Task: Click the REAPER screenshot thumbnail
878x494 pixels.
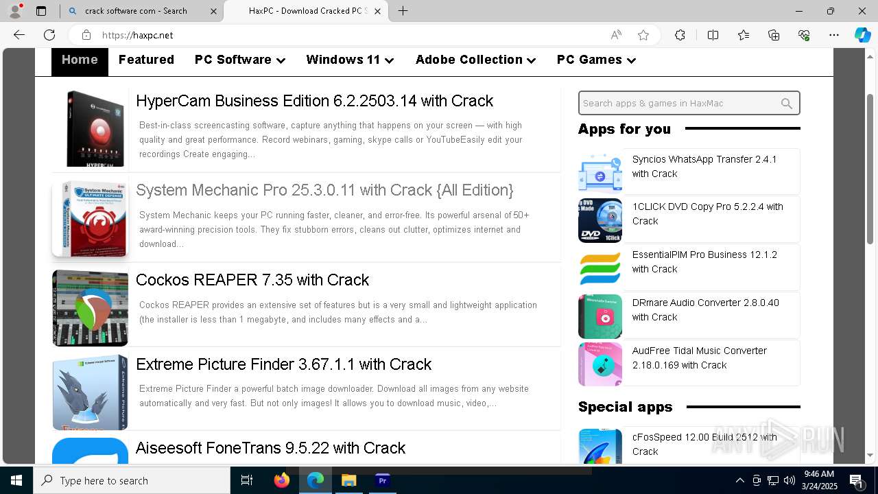Action: click(91, 308)
